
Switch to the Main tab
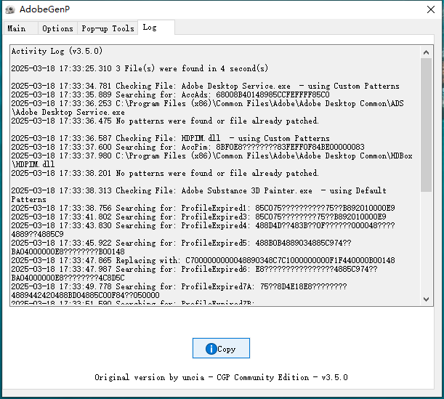[20, 28]
